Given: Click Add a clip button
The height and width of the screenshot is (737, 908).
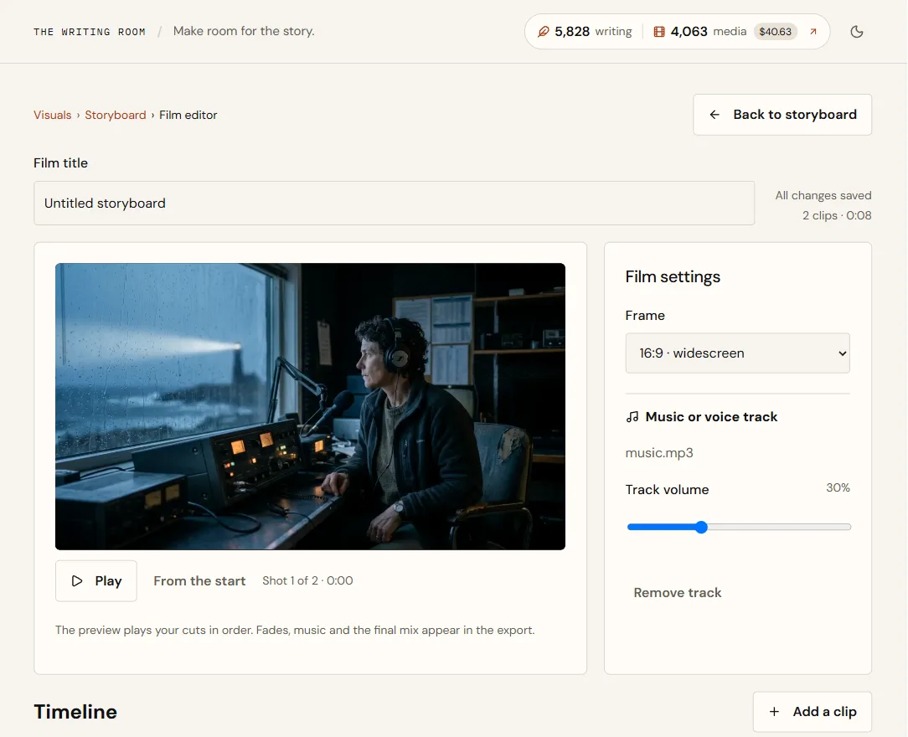Looking at the screenshot, I should click(x=812, y=712).
